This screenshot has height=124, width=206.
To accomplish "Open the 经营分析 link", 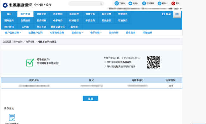I will tap(114, 33).
